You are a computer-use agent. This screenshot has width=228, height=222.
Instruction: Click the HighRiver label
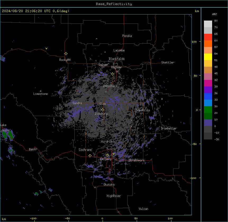pos(113,196)
